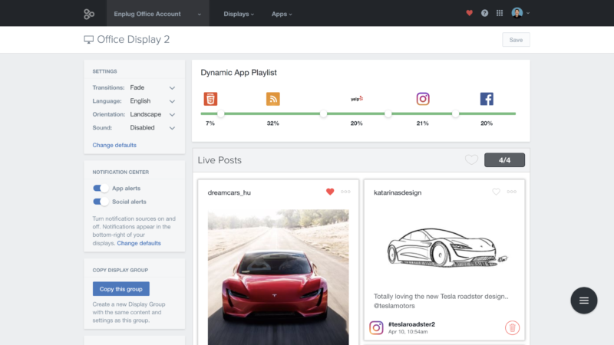The image size is (614, 345).
Task: Select the Yelp app icon
Action: pos(357,99)
